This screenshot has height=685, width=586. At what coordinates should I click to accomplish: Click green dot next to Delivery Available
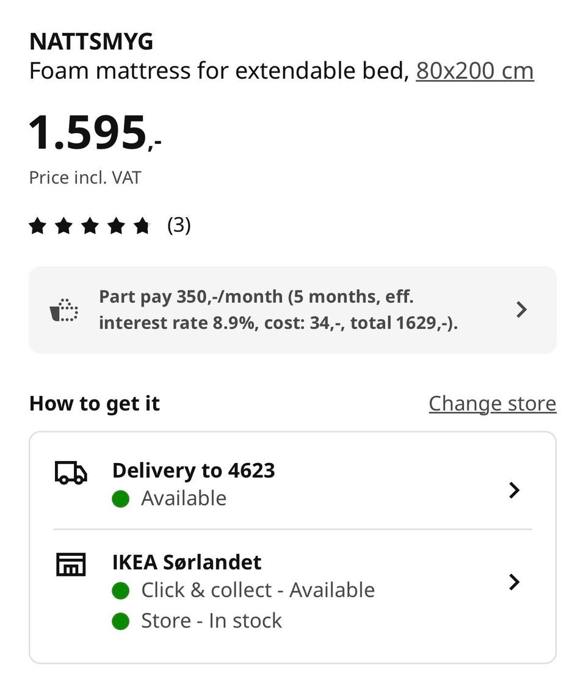pos(121,499)
